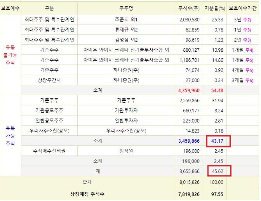Select the 보호예수기간 column header
The image size is (261, 201).
click(242, 8)
